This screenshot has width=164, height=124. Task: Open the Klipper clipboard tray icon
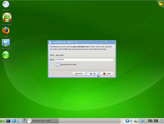(x=123, y=121)
